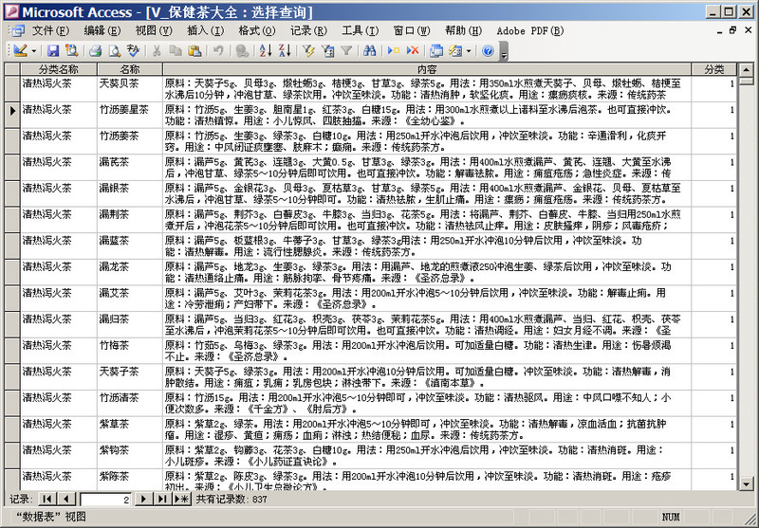Click the 天葵子茶 name cell
The image size is (759, 528).
(130, 376)
